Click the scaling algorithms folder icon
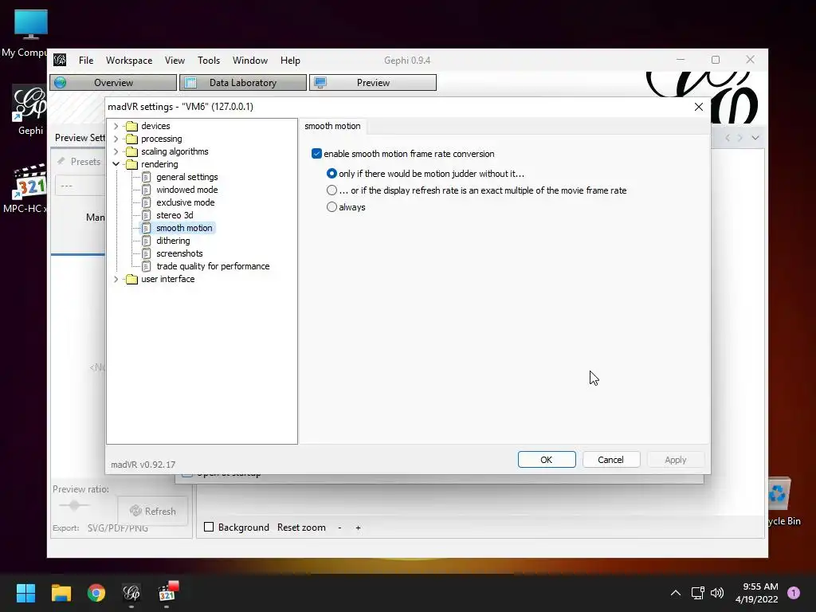 point(132,151)
